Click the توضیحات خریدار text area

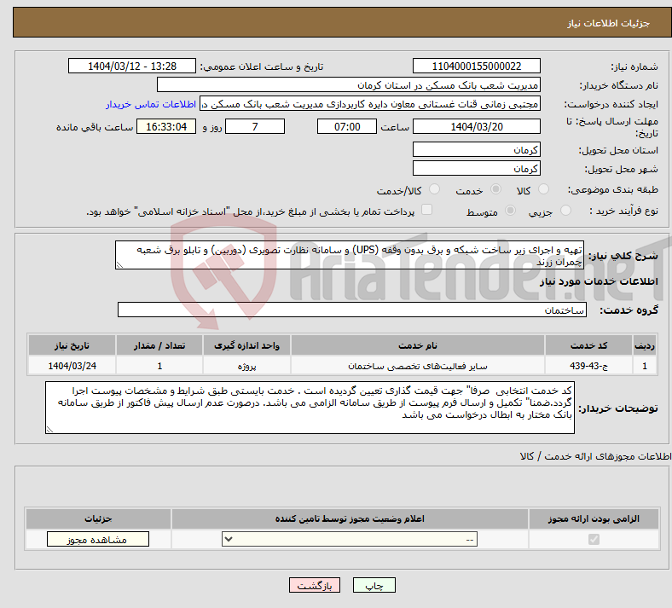310,408
